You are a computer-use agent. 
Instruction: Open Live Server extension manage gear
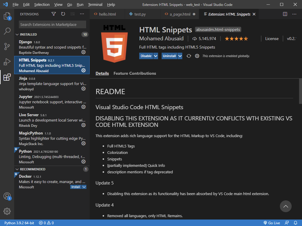(x=83, y=125)
